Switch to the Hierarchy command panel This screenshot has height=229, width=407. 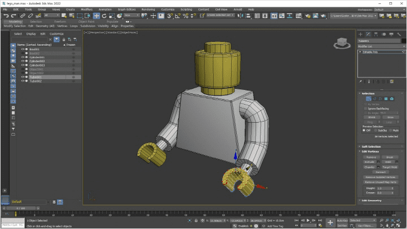click(x=376, y=34)
